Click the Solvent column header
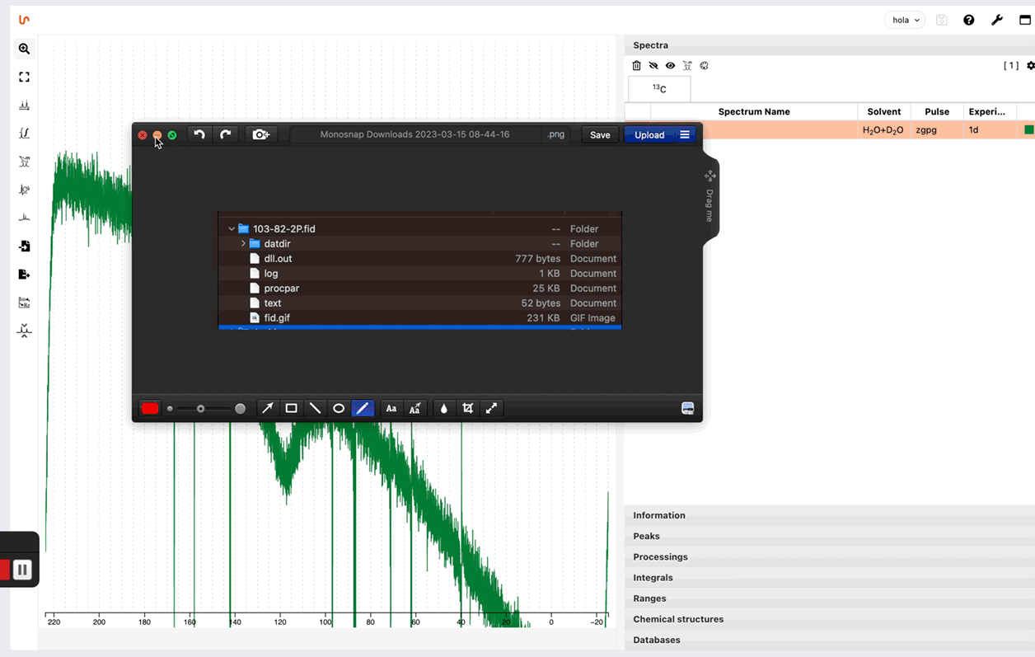The height and width of the screenshot is (657, 1035). [883, 112]
